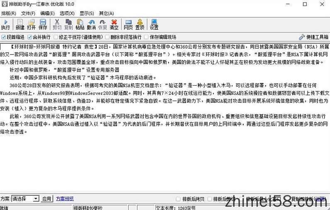Click the 说明 link at bottom right
Image resolution: width=330 pixels, height=210 pixels.
pyautogui.click(x=320, y=199)
